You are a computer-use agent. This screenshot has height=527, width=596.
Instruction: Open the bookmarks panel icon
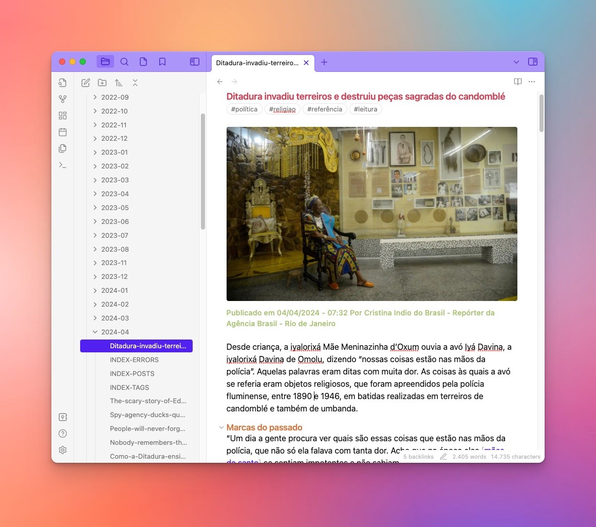(x=162, y=62)
